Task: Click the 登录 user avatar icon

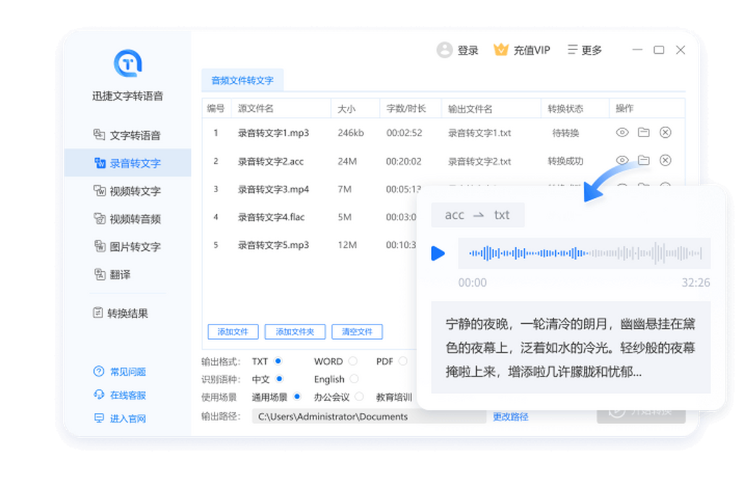Action: click(444, 50)
